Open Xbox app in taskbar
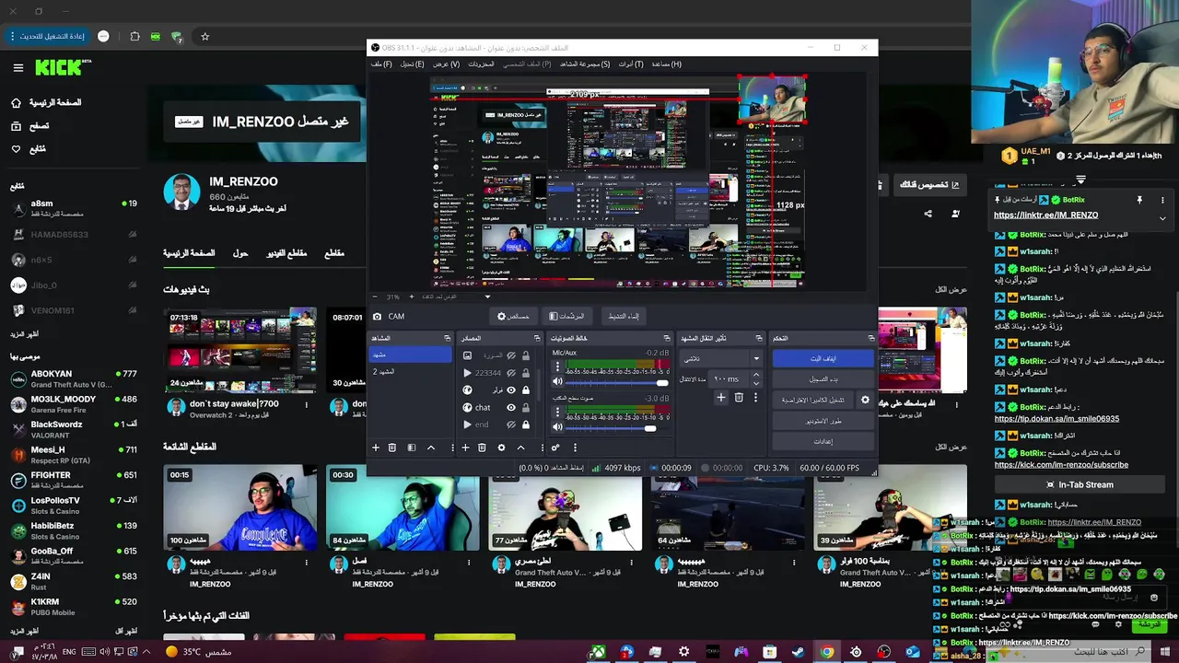1179x663 pixels. point(598,652)
